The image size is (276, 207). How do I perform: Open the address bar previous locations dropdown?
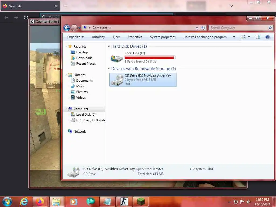pyautogui.click(x=197, y=28)
